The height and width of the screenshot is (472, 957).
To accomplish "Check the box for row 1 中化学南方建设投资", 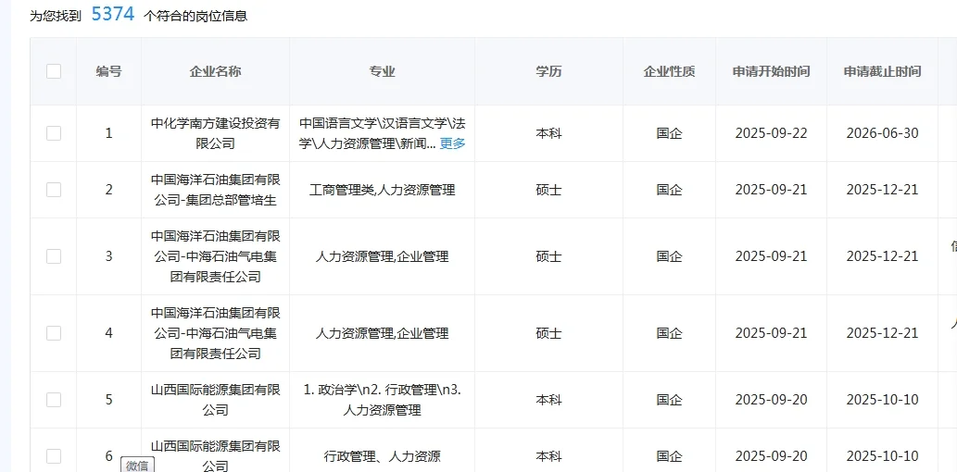I will [54, 133].
